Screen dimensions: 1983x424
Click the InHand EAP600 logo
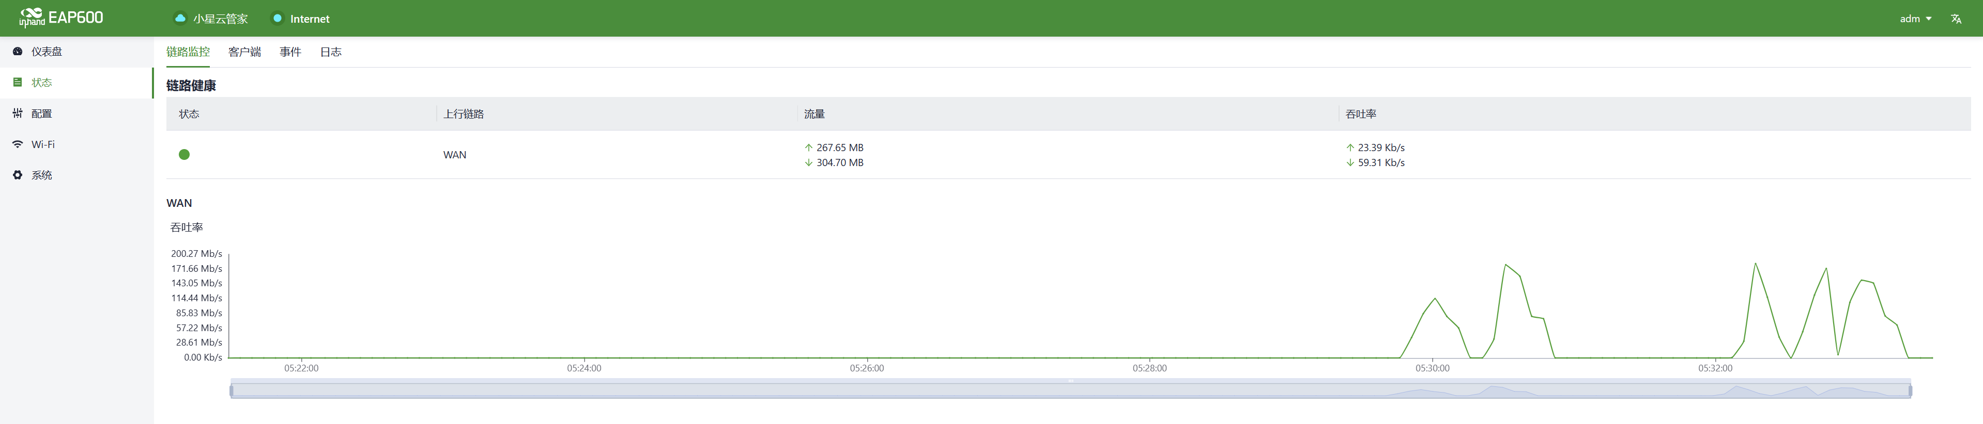pyautogui.click(x=61, y=18)
